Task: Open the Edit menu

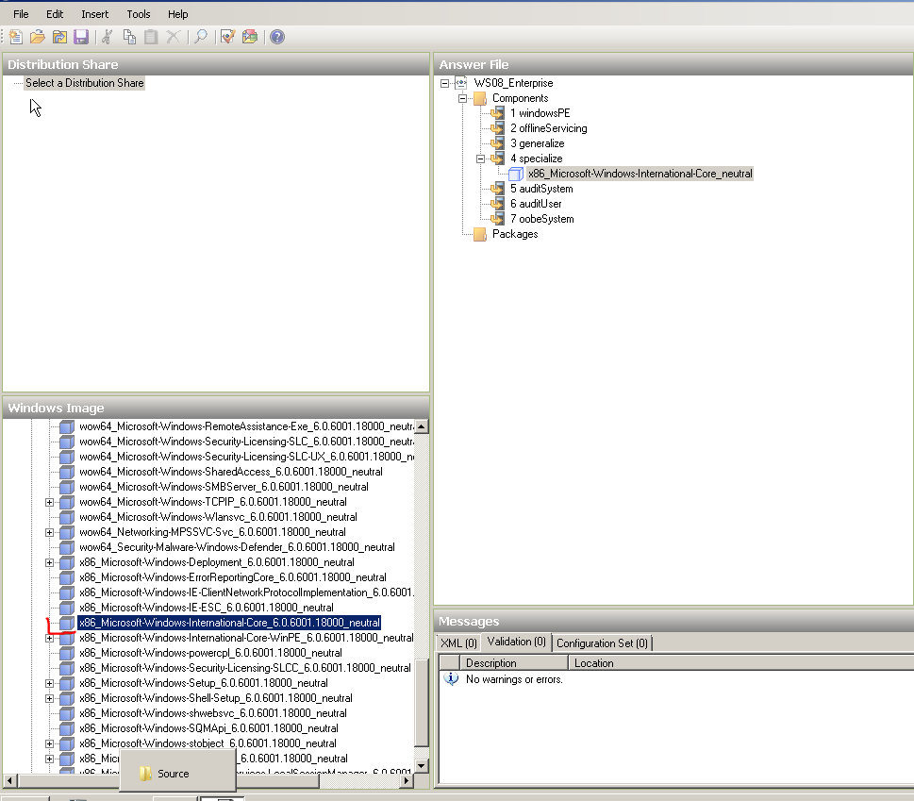Action: pos(55,14)
